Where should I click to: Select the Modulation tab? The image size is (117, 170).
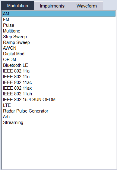click(x=17, y=6)
